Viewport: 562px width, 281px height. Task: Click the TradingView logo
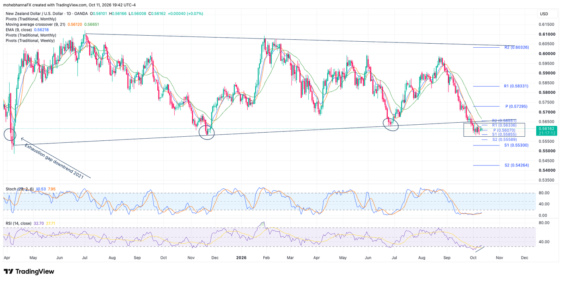(x=29, y=272)
